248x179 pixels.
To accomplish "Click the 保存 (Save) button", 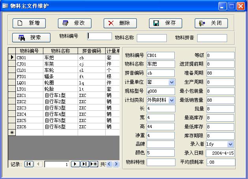I will [165, 23].
